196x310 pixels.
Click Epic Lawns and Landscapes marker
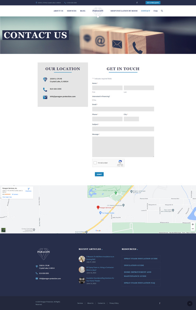click(x=173, y=210)
